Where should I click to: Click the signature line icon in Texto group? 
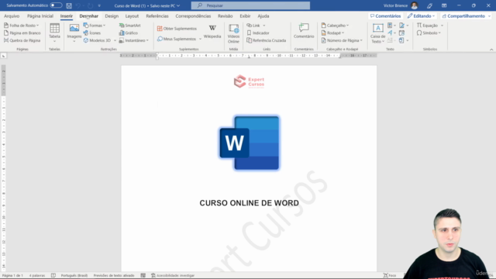tap(403, 26)
